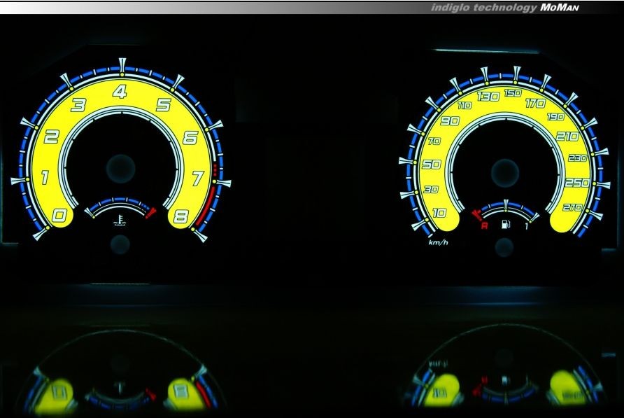The width and height of the screenshot is (624, 418).
Task: Click the speedometer center needle hub
Action: [x=504, y=172]
